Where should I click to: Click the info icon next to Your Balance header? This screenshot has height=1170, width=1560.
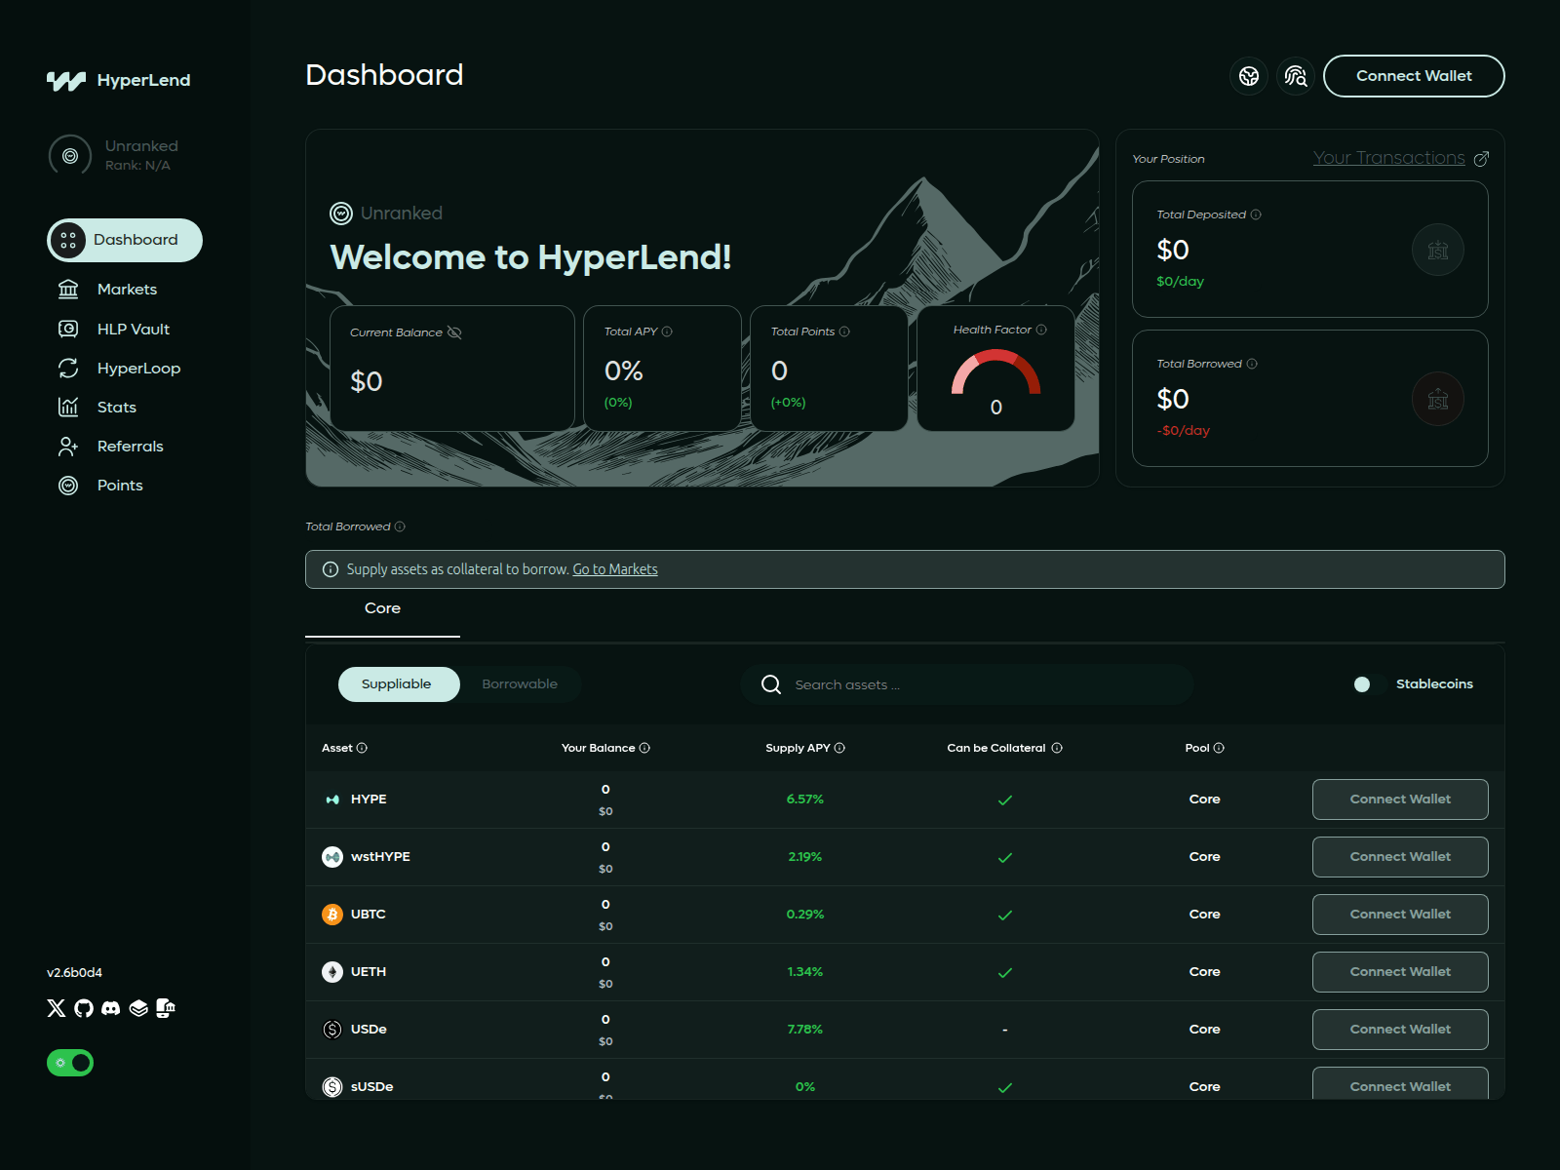pos(644,748)
